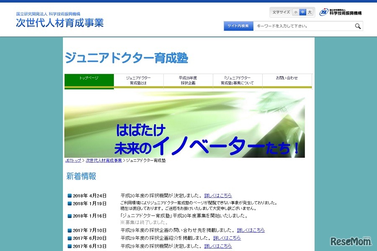This screenshot has height=251, width=377.
Task: Click the 次世代人材育成事業 breadcrumb link
Action: (104, 161)
